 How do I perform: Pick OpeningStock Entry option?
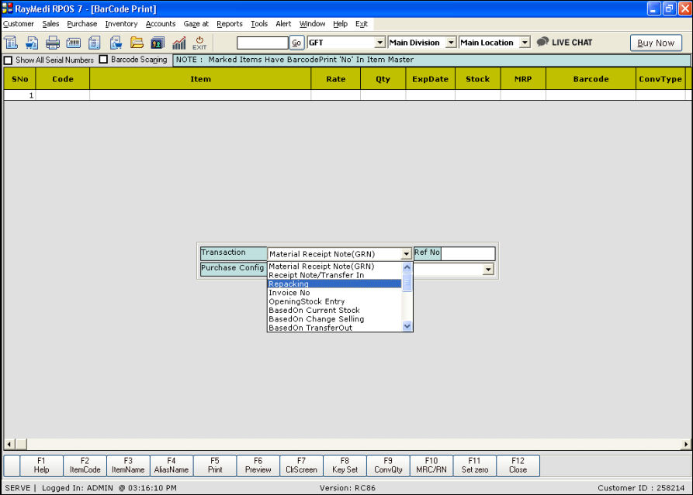point(334,301)
